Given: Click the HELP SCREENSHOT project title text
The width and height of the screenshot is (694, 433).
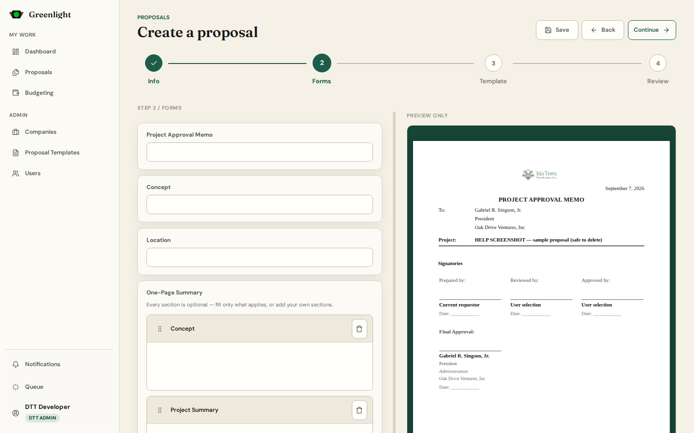Looking at the screenshot, I should 538,240.
